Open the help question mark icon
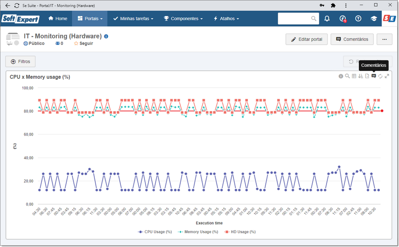This screenshot has width=399, height=247. click(x=358, y=19)
